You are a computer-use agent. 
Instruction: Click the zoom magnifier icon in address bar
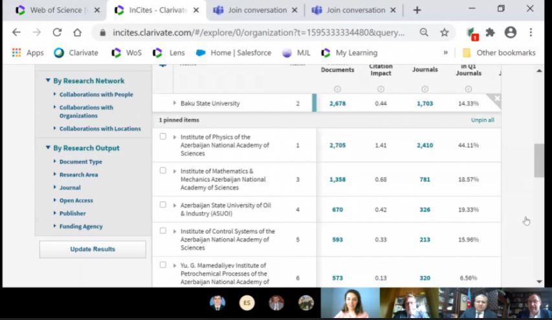click(x=424, y=32)
